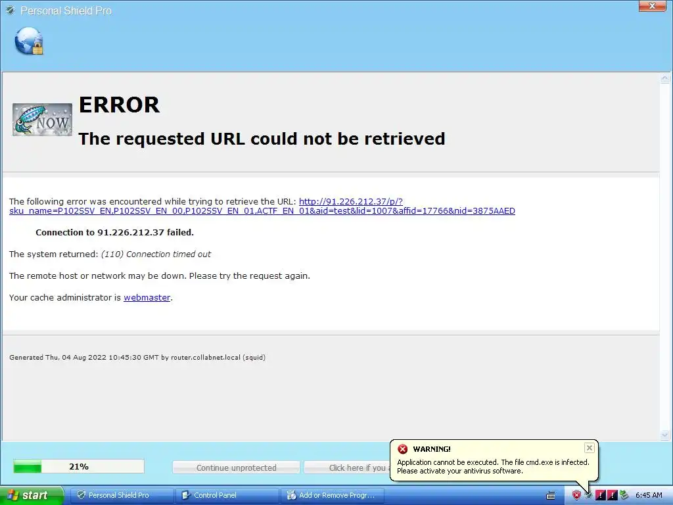The image size is (673, 505).
Task: Open the http://91.226.212.37/p/ URL link
Action: pos(262,206)
